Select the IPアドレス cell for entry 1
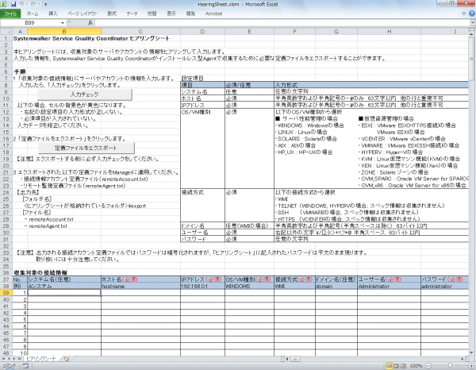The height and width of the screenshot is (370, 476). click(x=202, y=293)
